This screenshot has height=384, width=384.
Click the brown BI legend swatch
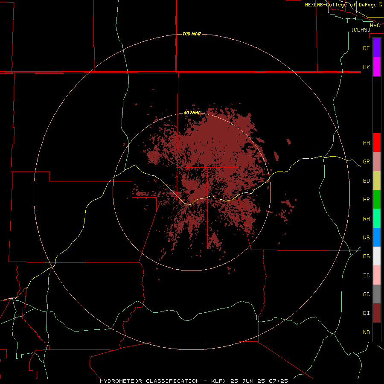(377, 313)
